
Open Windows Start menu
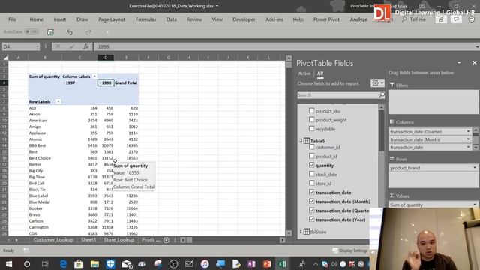pos(9,263)
